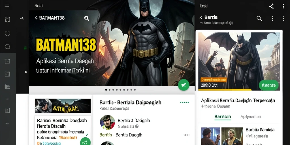Open "Raniasi Bemntia Daegaah" headline in left card

coord(62,121)
